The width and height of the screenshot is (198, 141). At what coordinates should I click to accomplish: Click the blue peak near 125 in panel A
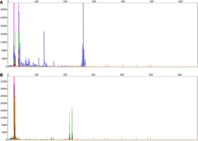point(44,48)
